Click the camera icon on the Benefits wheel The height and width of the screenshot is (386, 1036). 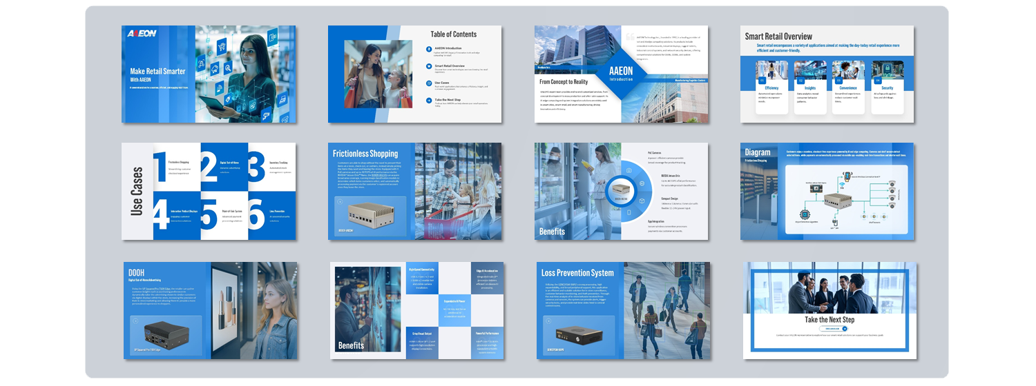tap(629, 170)
